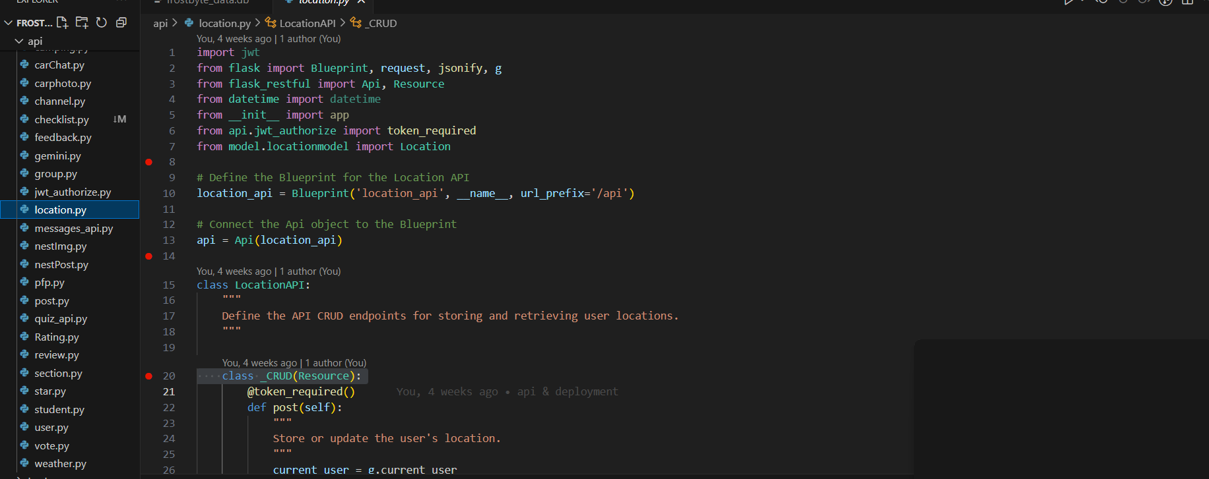The image size is (1209, 479).
Task: Open jwt_authorize.py in Explorer
Action: [73, 192]
